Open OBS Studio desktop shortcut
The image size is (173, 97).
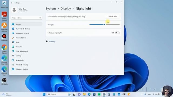[4, 81]
